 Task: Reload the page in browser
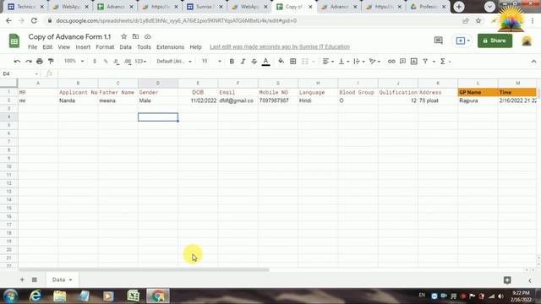click(34, 20)
